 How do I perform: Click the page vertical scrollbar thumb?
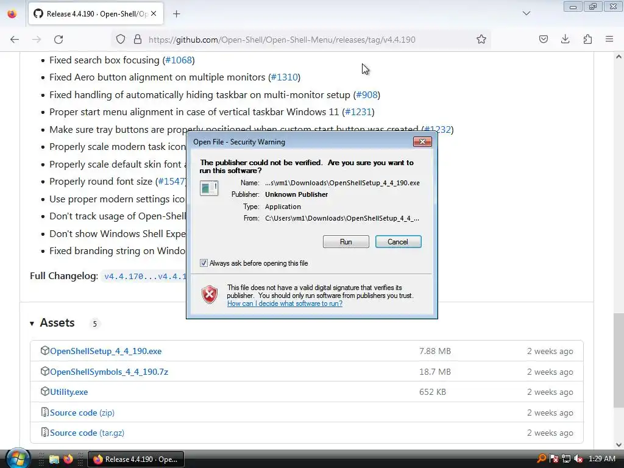coord(619,361)
